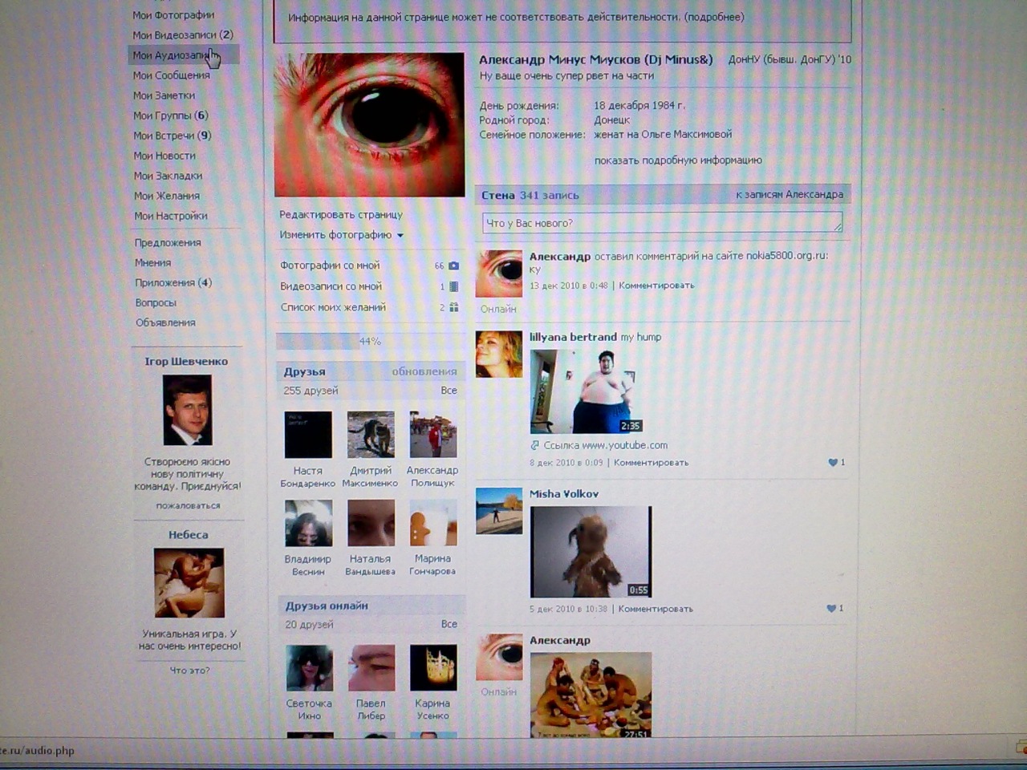The image size is (1027, 770).
Task: Play the 0:55 video in Misha Volkov's post
Action: [591, 552]
